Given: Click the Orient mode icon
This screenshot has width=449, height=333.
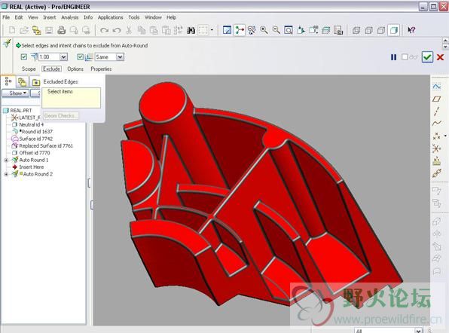Looking at the screenshot, I should pos(252,30).
